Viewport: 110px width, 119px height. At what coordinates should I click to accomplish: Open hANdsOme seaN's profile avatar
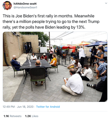(x=7, y=5)
